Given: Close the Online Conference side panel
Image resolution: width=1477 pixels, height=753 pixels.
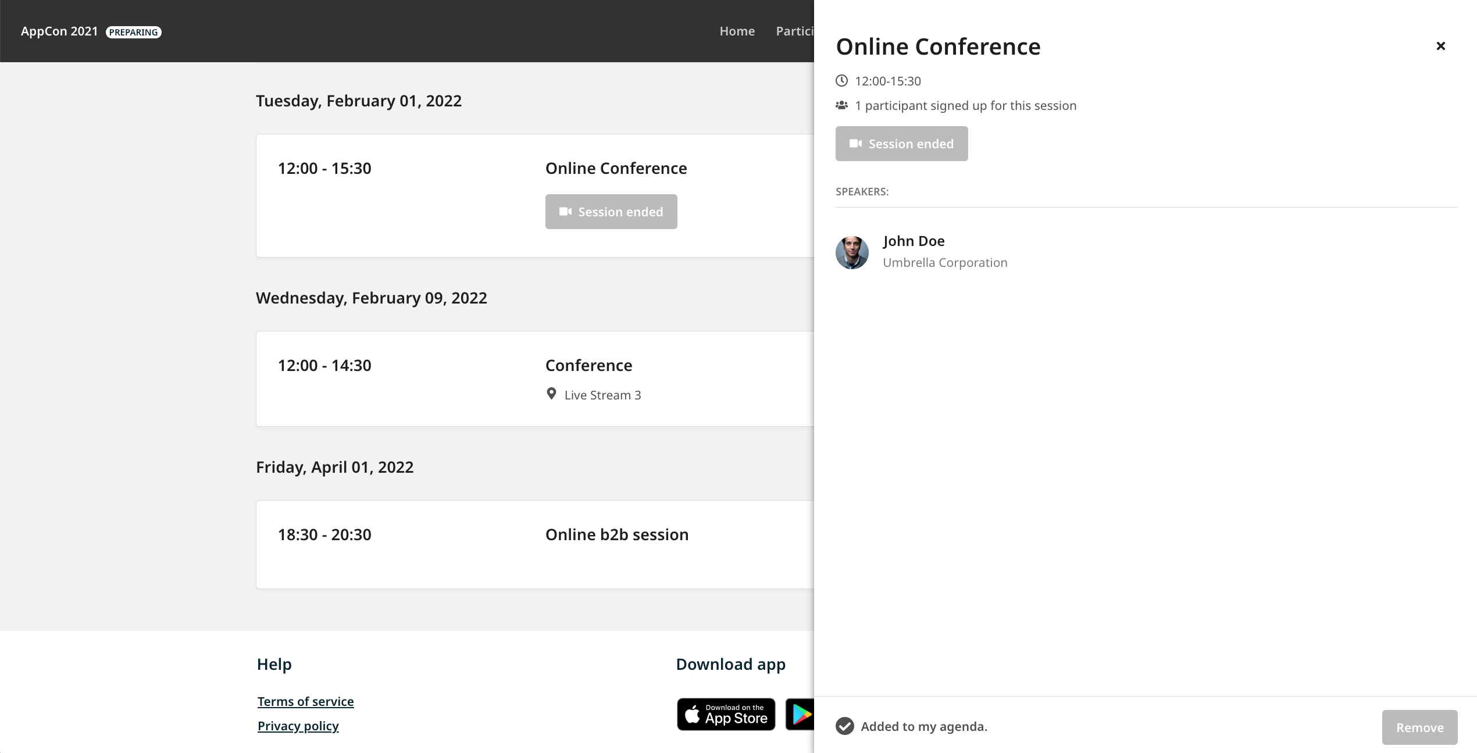Looking at the screenshot, I should click(1440, 46).
